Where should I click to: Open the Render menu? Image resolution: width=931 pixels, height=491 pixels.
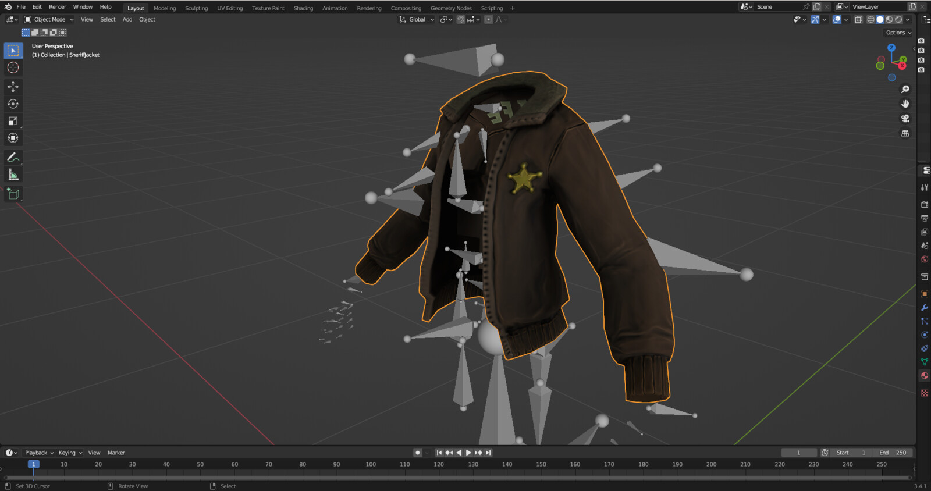[x=58, y=7]
